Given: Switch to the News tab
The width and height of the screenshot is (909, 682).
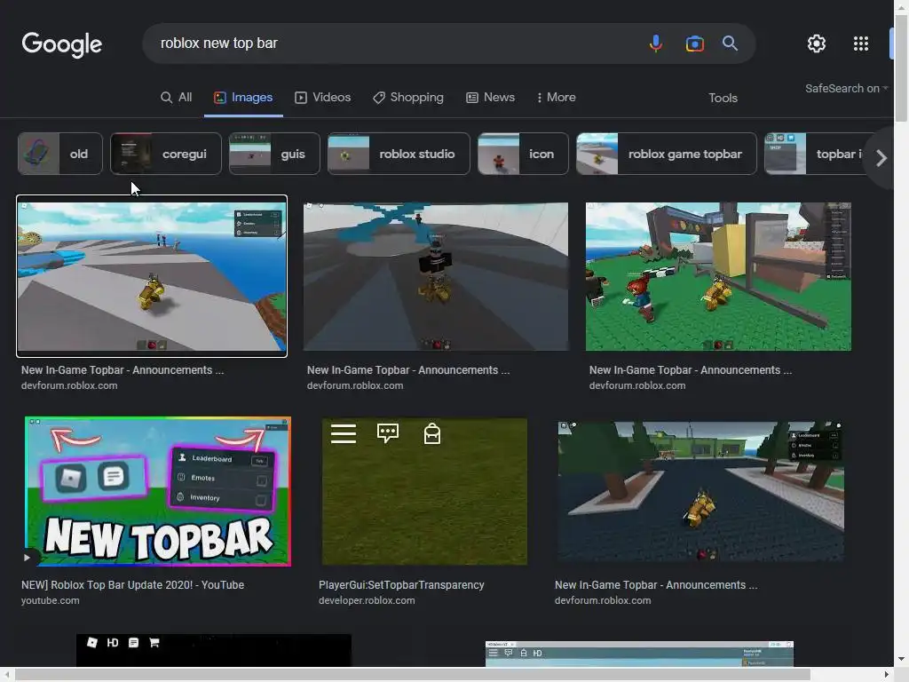Looking at the screenshot, I should (490, 98).
